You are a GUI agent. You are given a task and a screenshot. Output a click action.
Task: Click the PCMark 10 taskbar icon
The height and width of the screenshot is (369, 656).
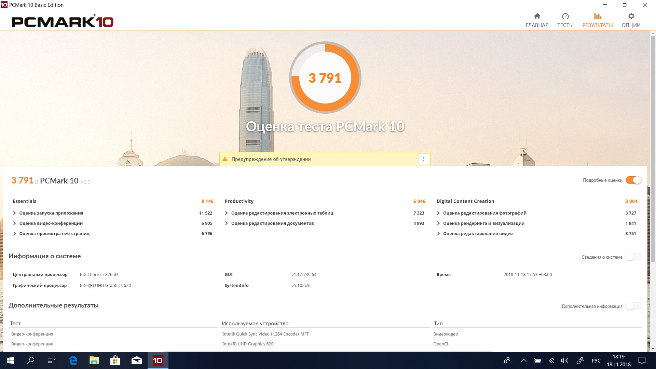pyautogui.click(x=158, y=360)
